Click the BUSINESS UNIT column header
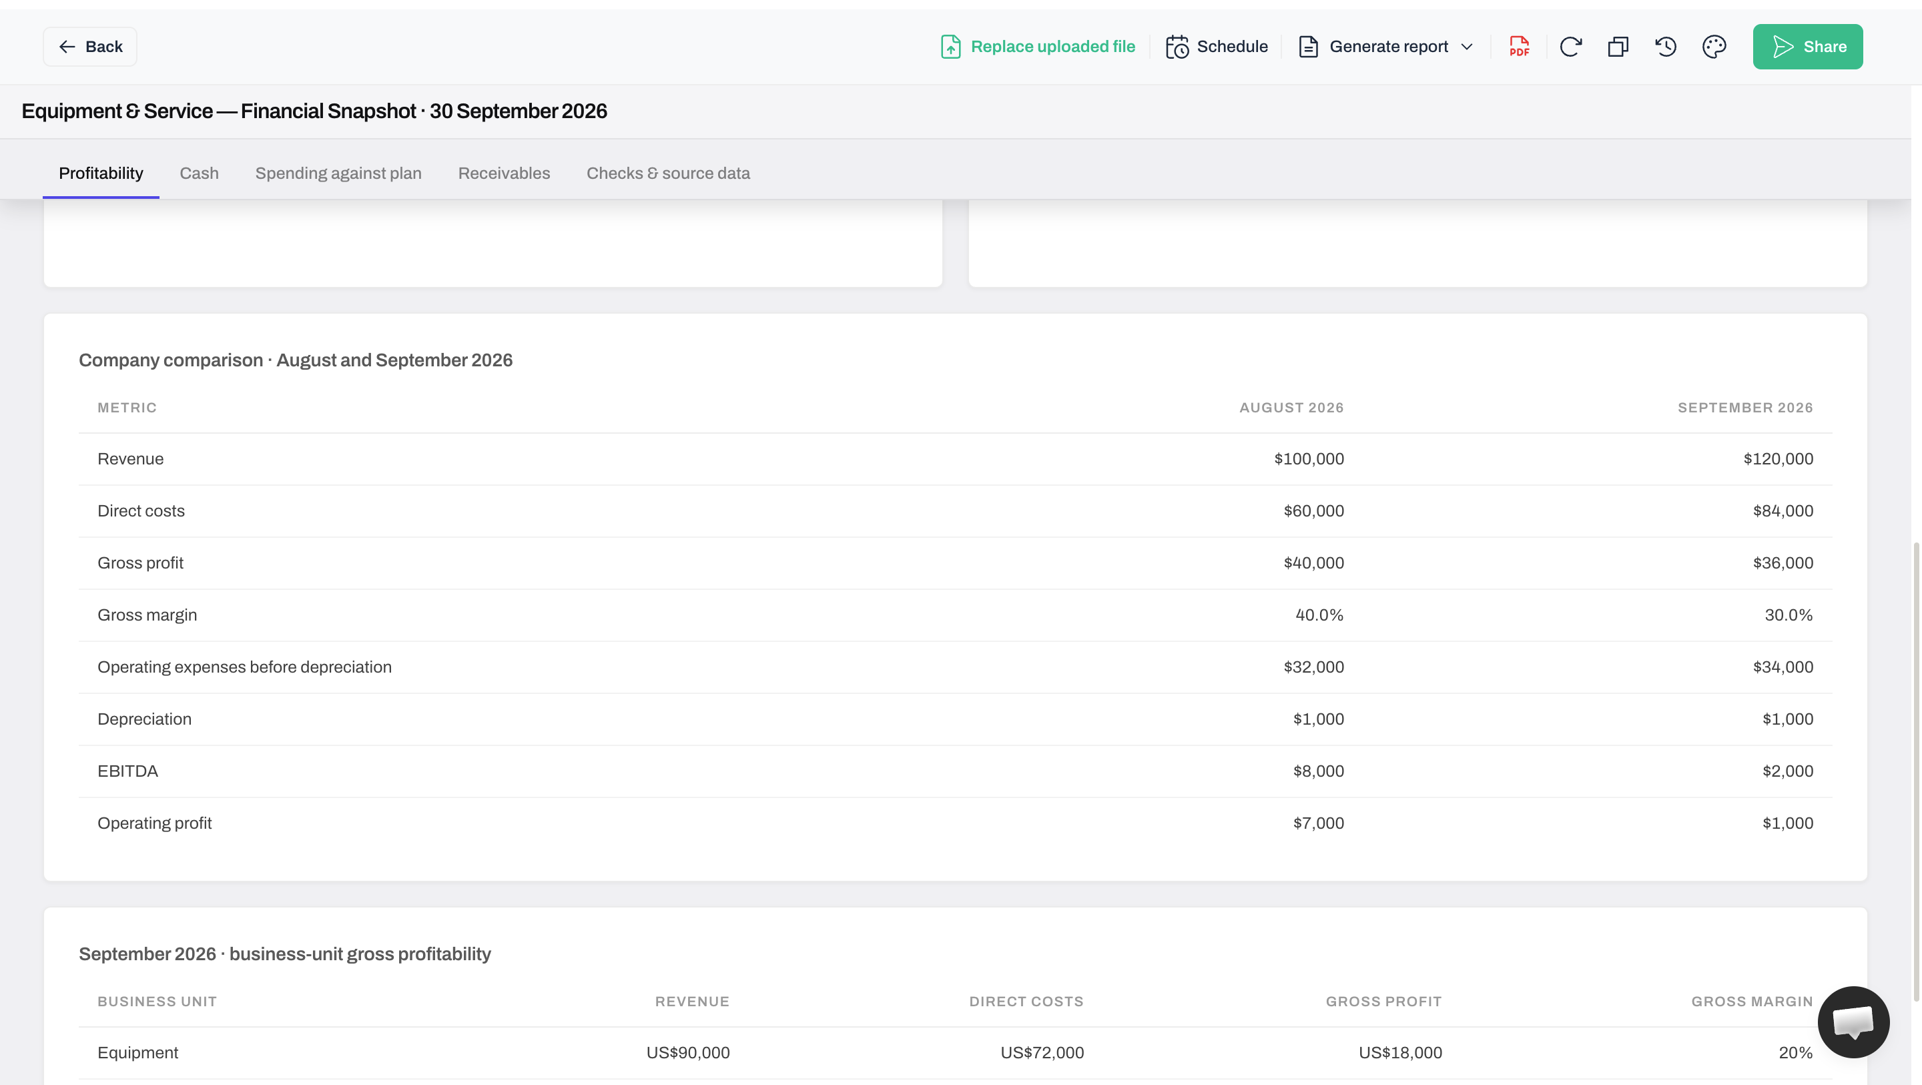Screen dimensions: 1922x1085 pyautogui.click(x=157, y=1002)
